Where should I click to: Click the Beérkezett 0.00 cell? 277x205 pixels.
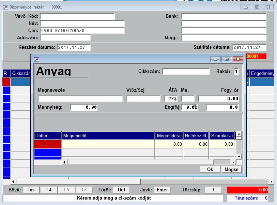[x=196, y=144]
